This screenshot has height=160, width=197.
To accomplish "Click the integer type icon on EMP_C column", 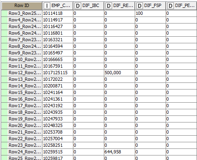I will coord(47,6).
